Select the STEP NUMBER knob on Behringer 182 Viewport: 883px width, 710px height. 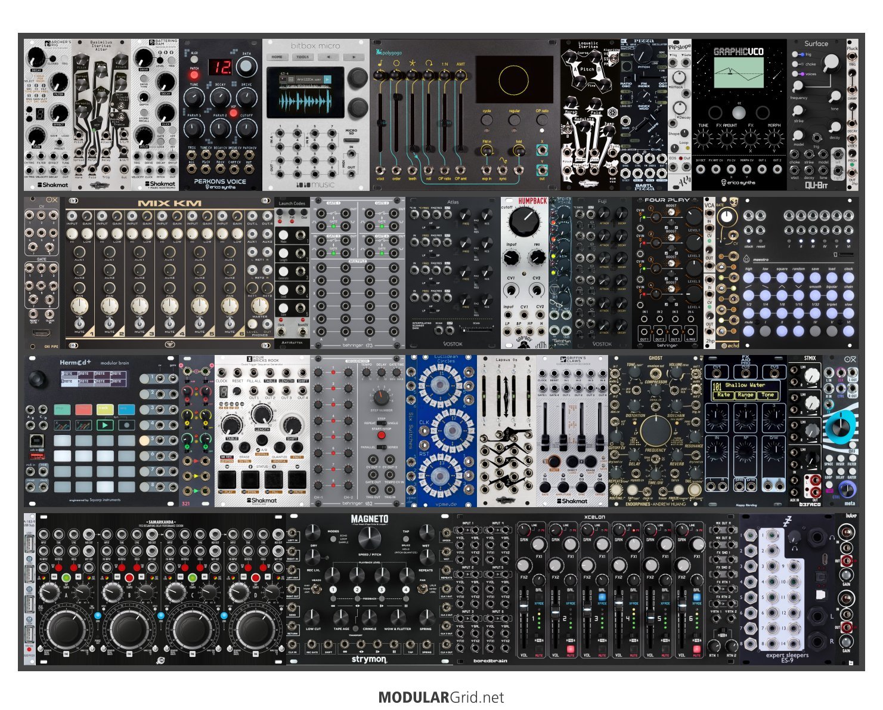(381, 397)
